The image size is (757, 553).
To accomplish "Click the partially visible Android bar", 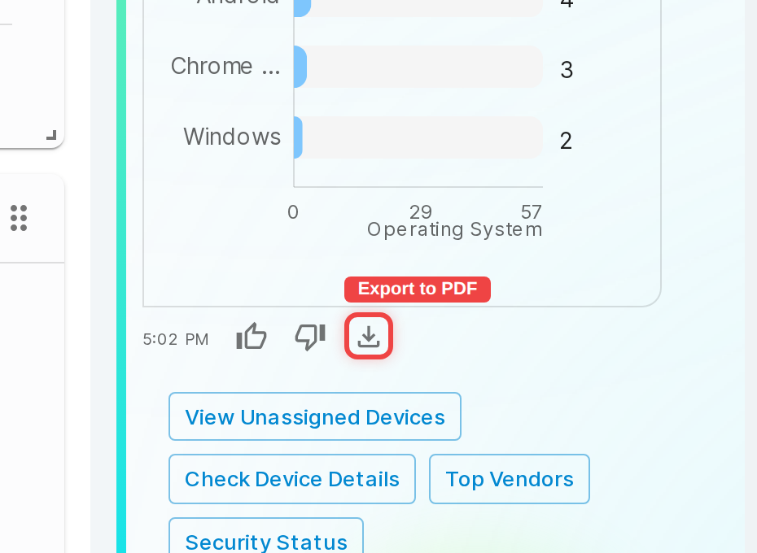I will [x=302, y=7].
